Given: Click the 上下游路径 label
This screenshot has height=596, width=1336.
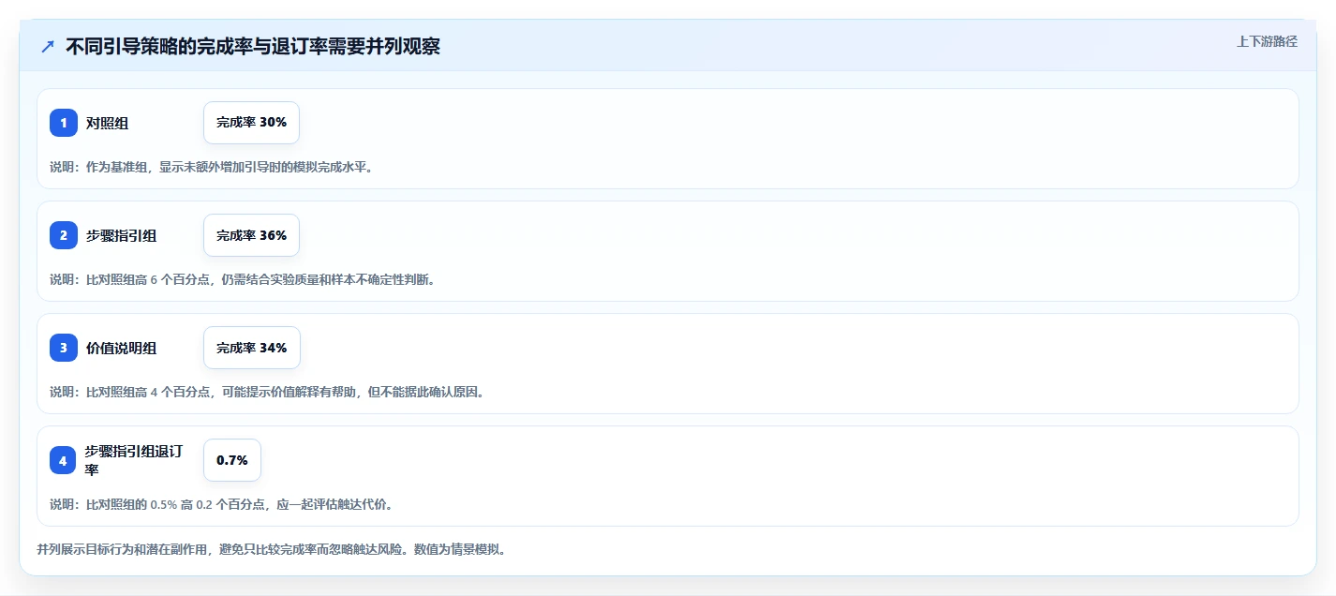Looking at the screenshot, I should click(x=1267, y=41).
